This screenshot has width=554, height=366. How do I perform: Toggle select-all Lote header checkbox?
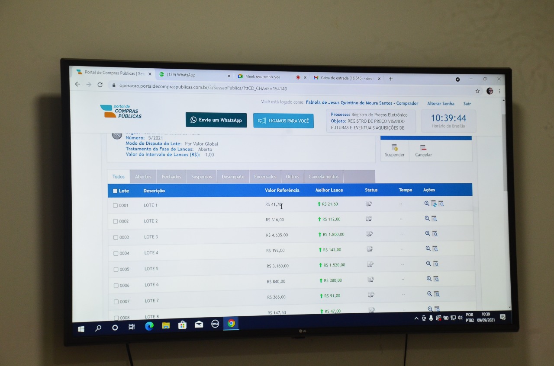pyautogui.click(x=115, y=191)
